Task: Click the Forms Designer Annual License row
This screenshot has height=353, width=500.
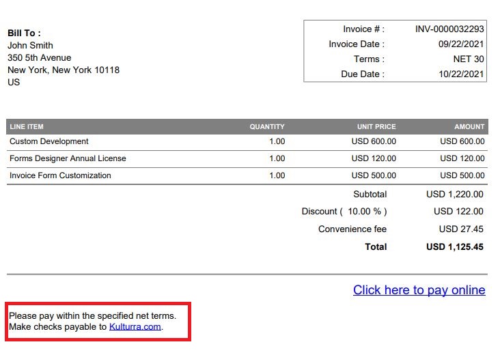Action: (68, 158)
